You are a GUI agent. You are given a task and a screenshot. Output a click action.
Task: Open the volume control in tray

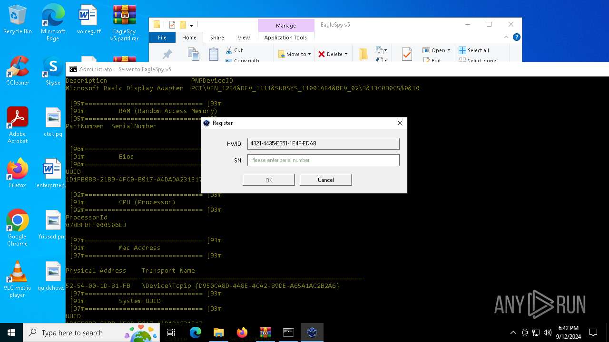(548, 332)
